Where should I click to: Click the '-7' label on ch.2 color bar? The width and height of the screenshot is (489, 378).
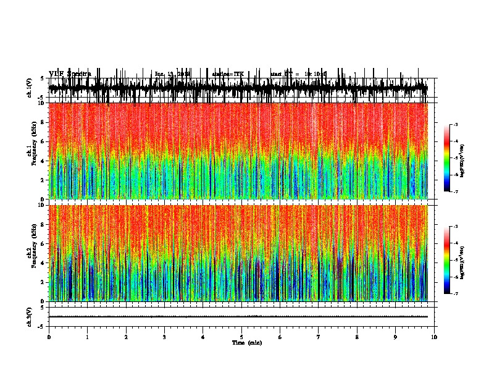[455, 293]
